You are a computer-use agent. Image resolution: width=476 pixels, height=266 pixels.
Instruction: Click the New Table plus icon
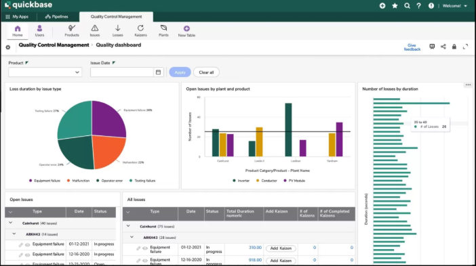[186, 28]
